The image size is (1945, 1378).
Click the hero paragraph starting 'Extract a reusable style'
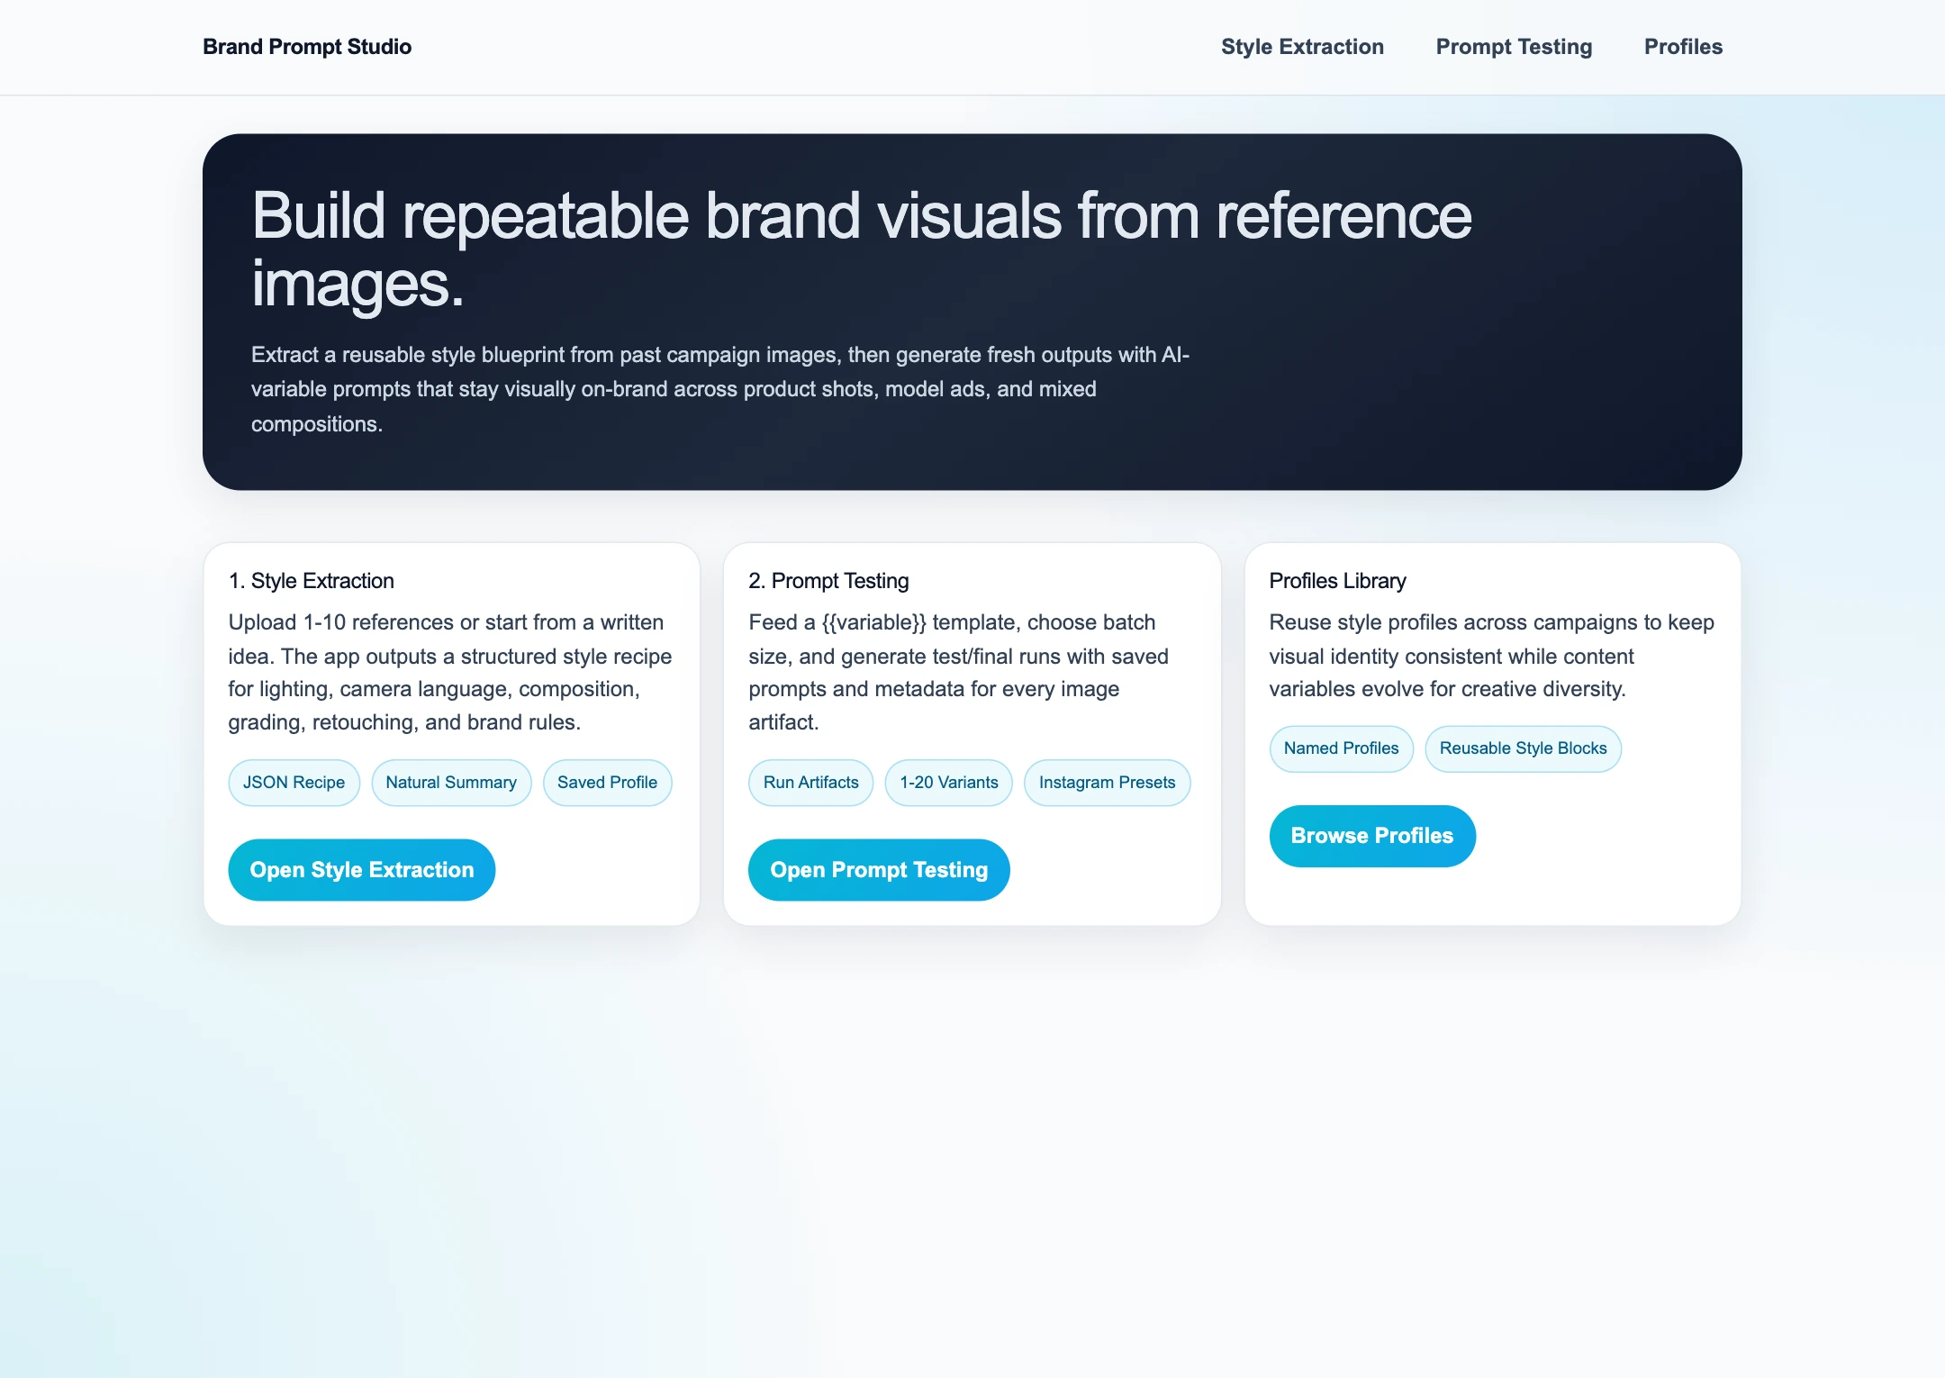720,389
